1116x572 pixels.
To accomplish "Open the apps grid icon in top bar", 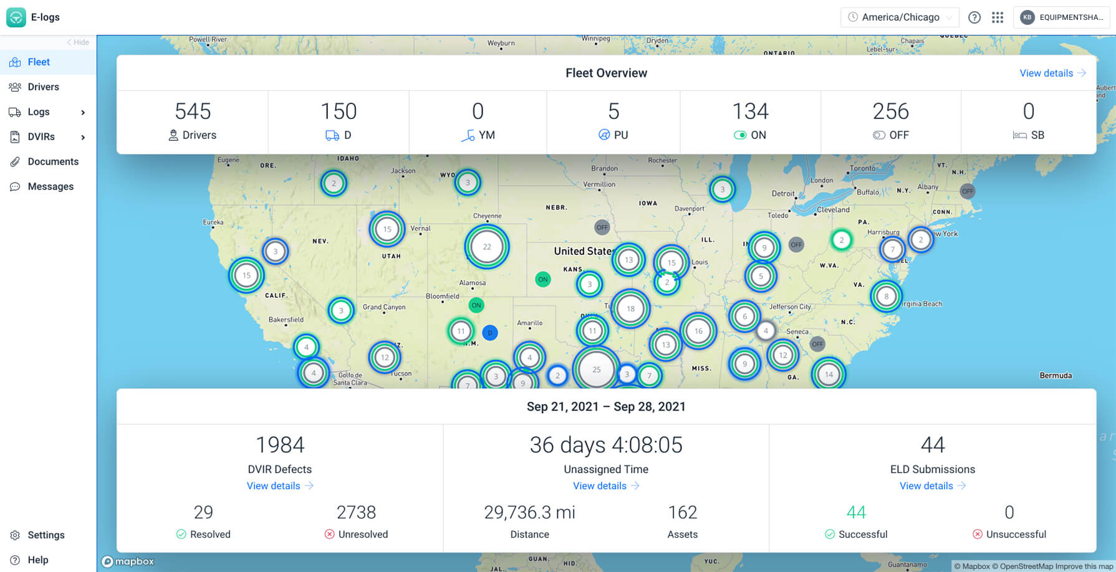I will pos(998,17).
